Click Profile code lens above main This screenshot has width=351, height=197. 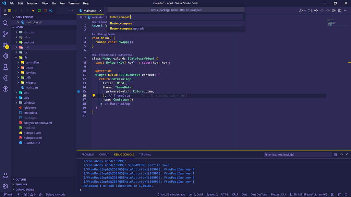point(111,34)
